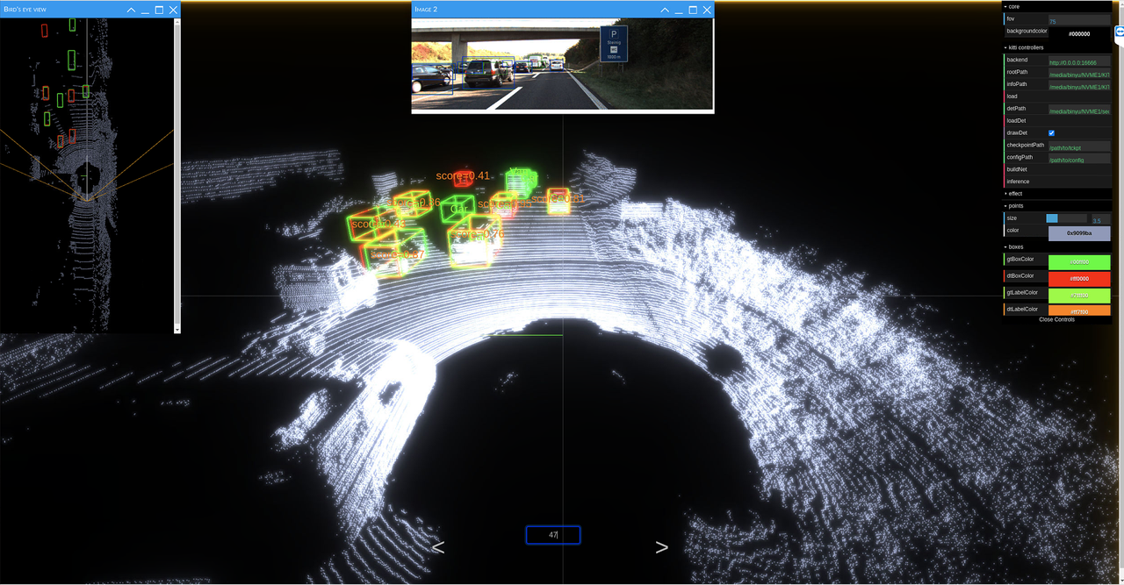Click the backend address field

(1079, 60)
